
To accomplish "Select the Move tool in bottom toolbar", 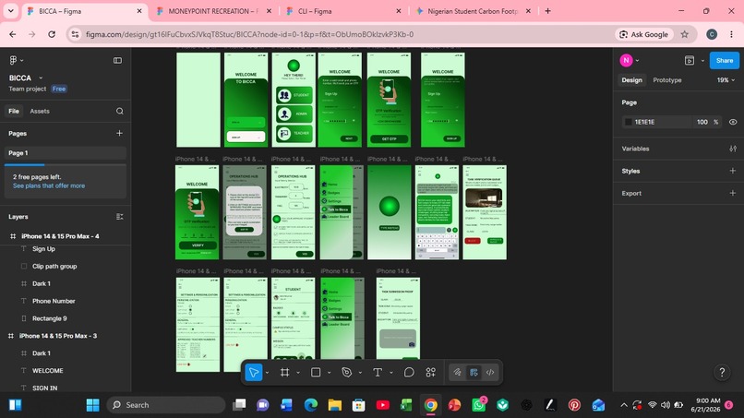I will (254, 373).
